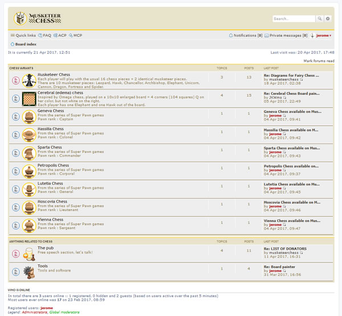Click the search magnifier button
This screenshot has width=342, height=316.
pyautogui.click(x=320, y=19)
